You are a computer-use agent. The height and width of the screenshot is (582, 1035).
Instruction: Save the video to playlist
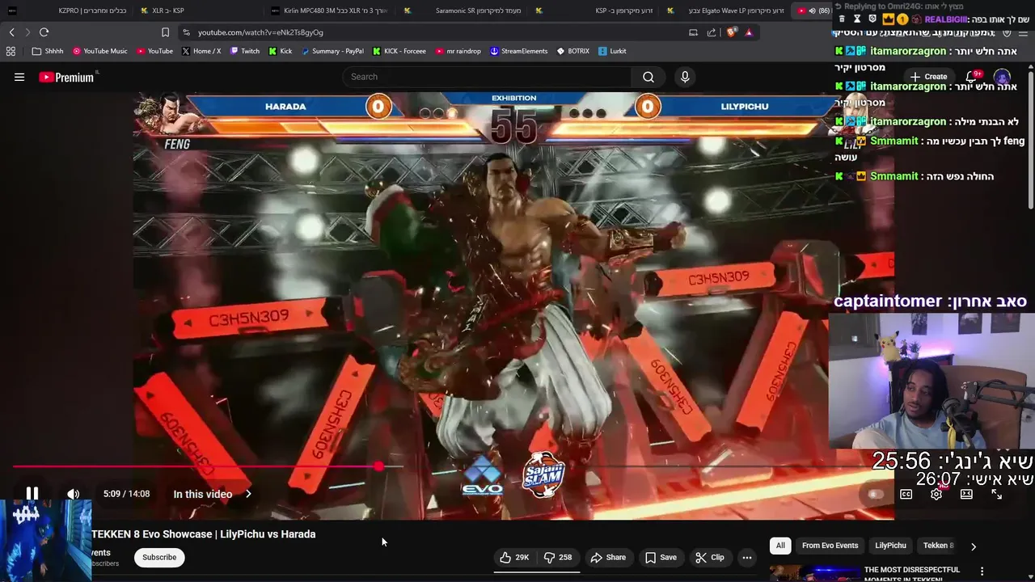661,557
